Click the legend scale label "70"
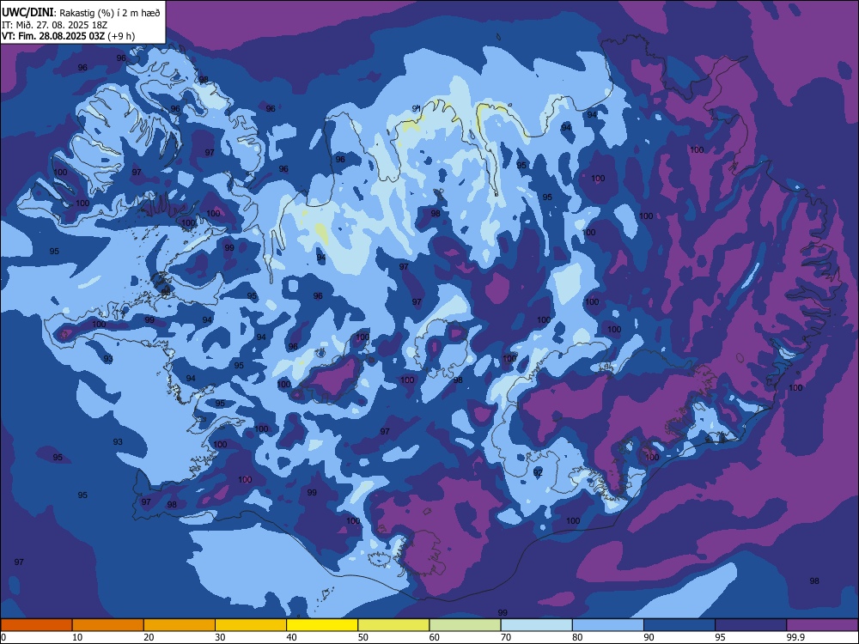 coord(506,637)
